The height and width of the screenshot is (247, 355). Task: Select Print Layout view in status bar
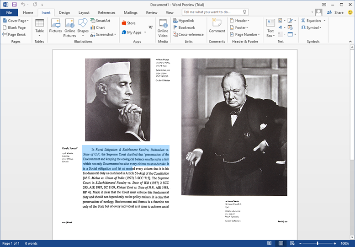(x=281, y=243)
